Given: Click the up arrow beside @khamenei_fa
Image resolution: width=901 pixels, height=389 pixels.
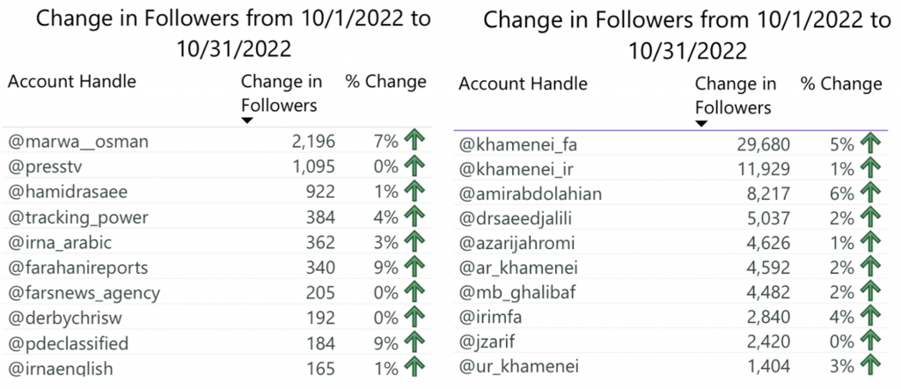Looking at the screenshot, I should [x=870, y=144].
